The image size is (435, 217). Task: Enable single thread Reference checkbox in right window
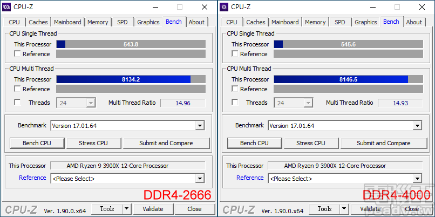[x=235, y=54]
